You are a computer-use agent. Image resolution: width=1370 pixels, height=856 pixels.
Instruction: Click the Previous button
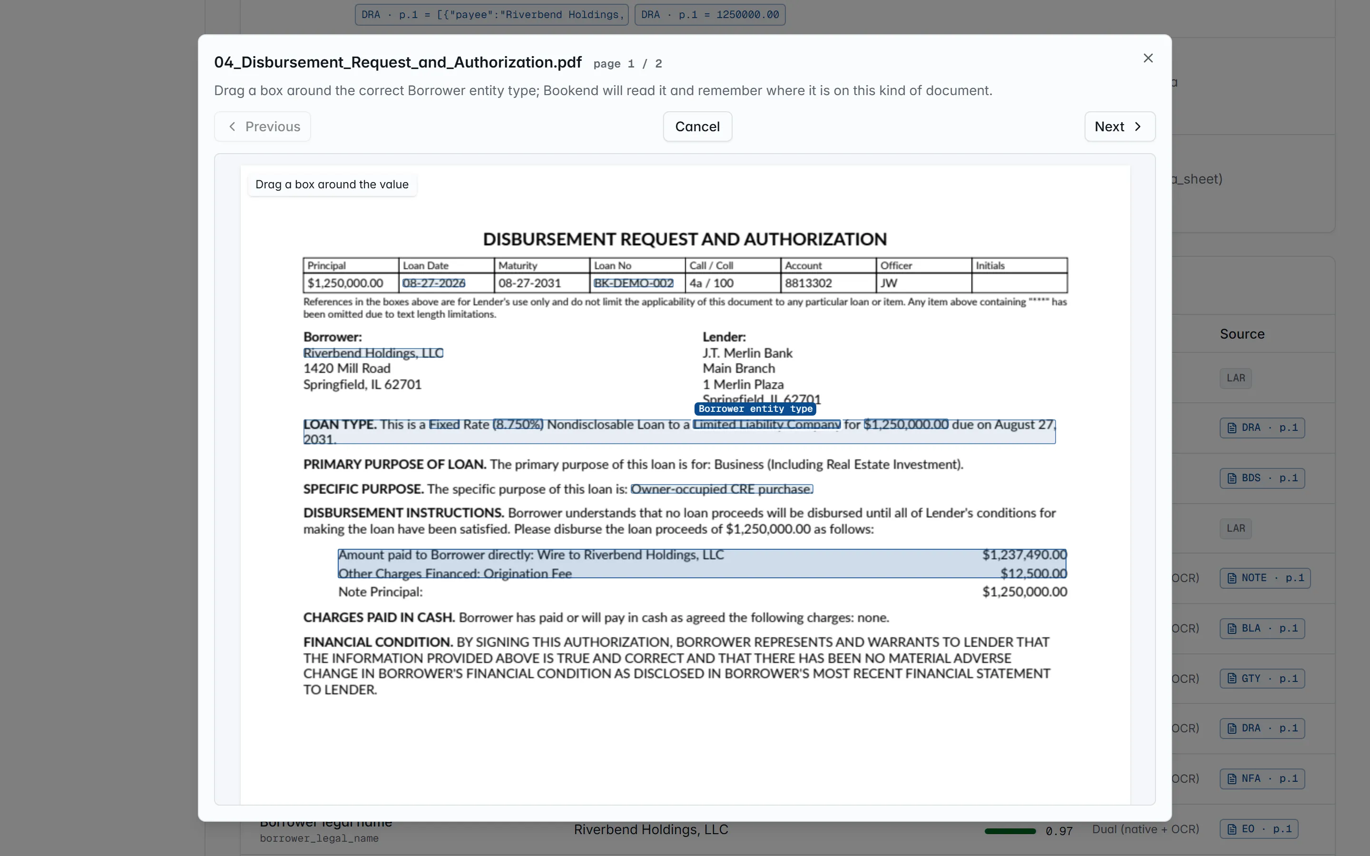coord(262,126)
